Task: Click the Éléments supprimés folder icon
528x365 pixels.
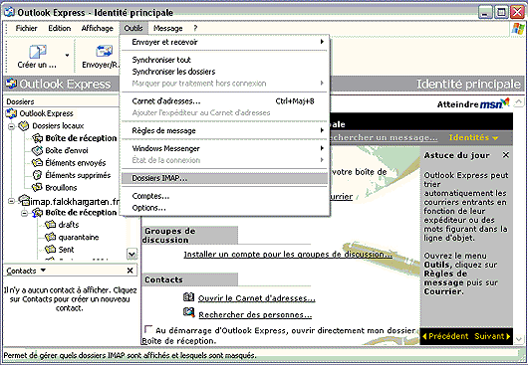Action: point(37,175)
